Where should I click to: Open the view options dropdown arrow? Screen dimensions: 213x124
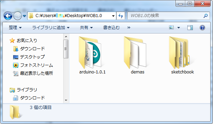(x=178, y=28)
